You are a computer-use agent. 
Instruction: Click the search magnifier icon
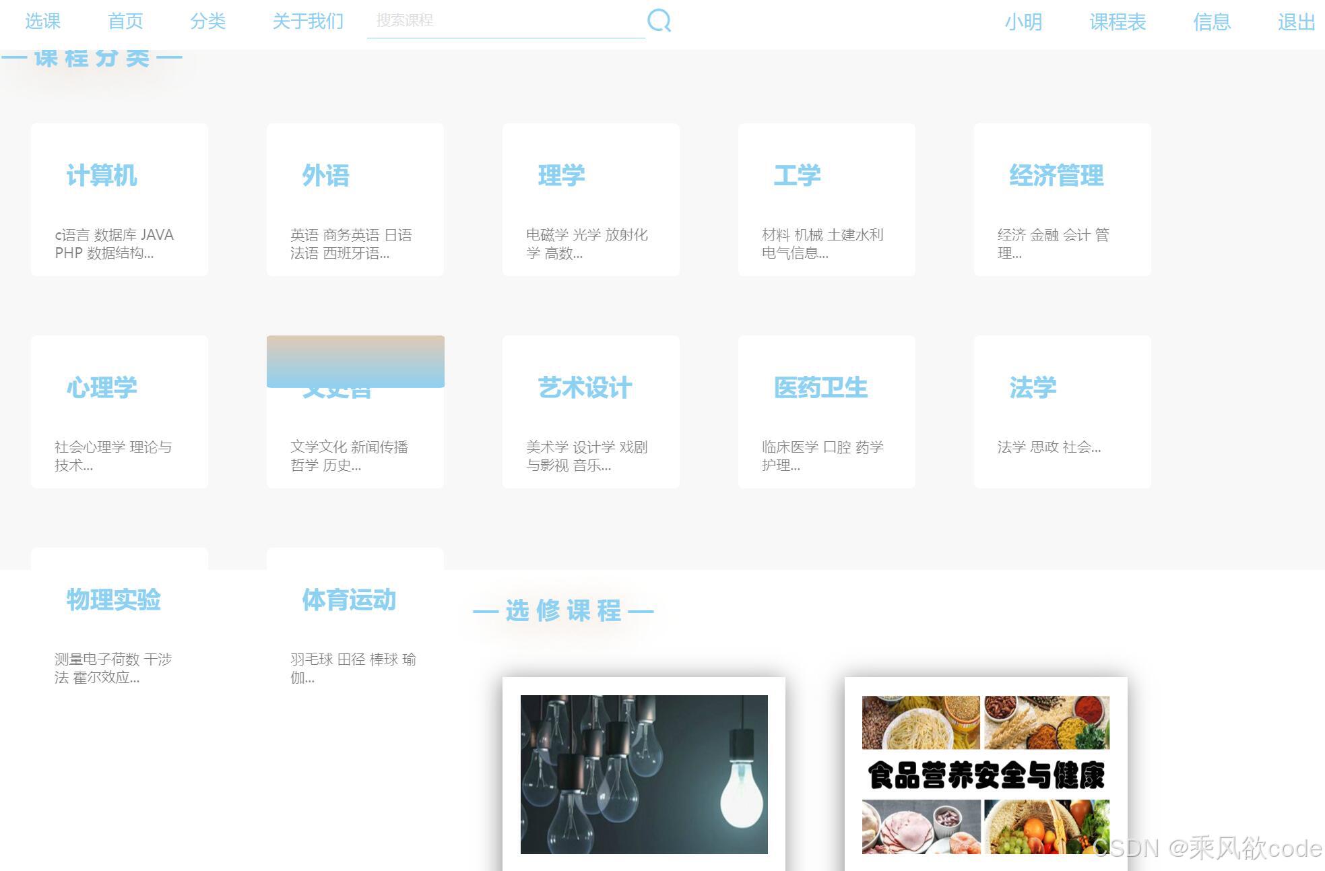[659, 21]
